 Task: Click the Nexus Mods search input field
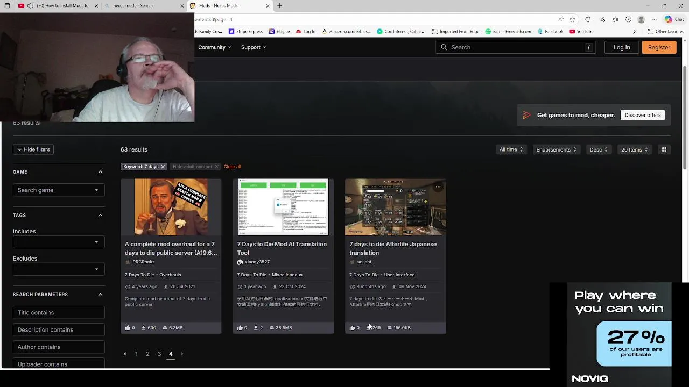516,47
